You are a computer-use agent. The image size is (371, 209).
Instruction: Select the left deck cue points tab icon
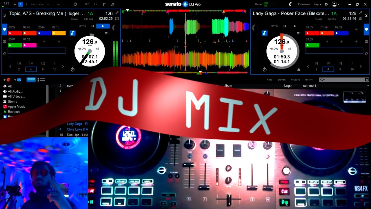[x=4, y=29]
